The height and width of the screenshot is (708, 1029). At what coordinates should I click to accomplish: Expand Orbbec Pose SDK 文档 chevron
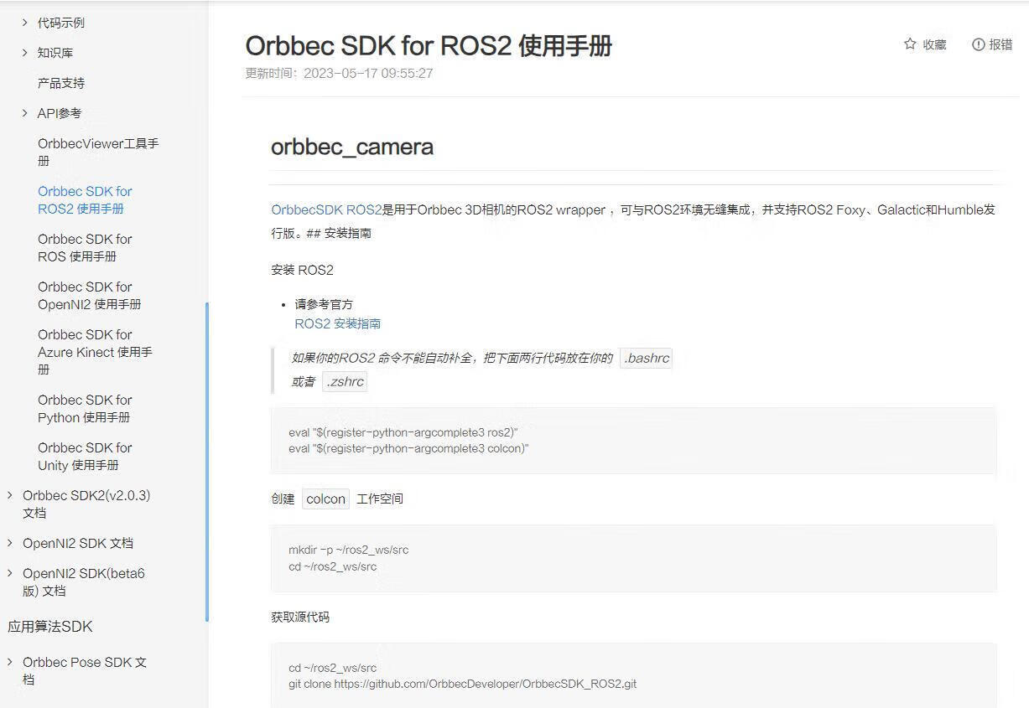(10, 662)
